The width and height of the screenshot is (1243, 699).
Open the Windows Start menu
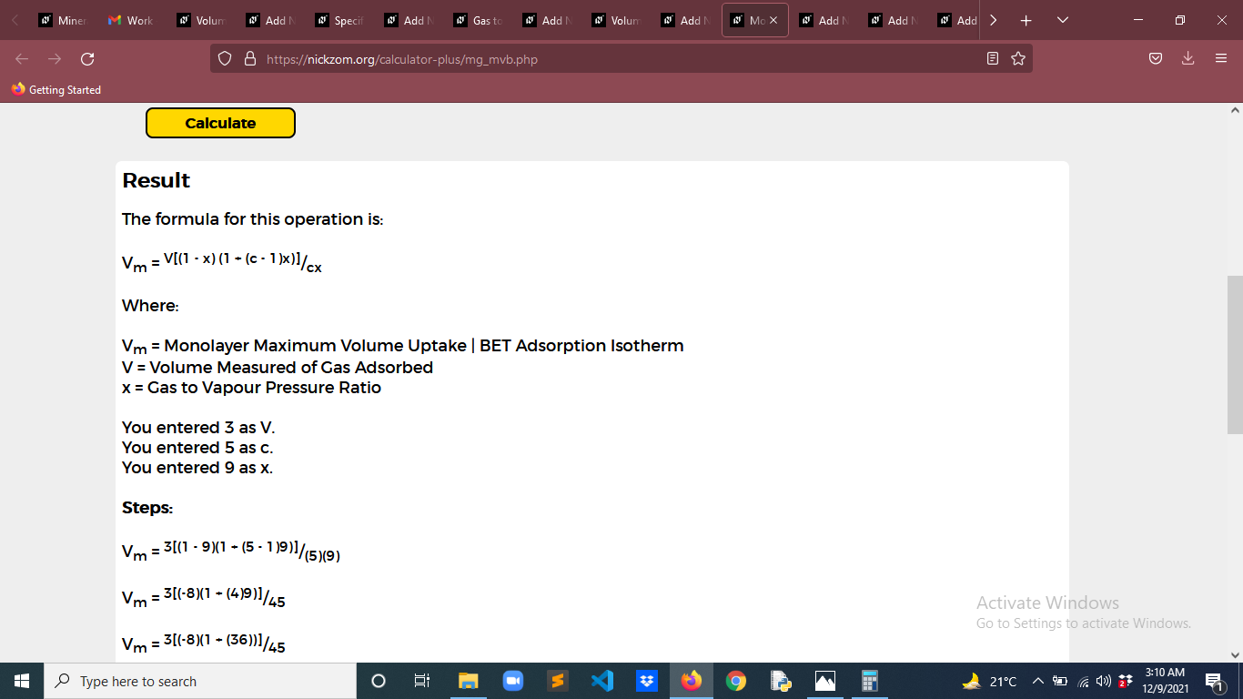(x=22, y=681)
